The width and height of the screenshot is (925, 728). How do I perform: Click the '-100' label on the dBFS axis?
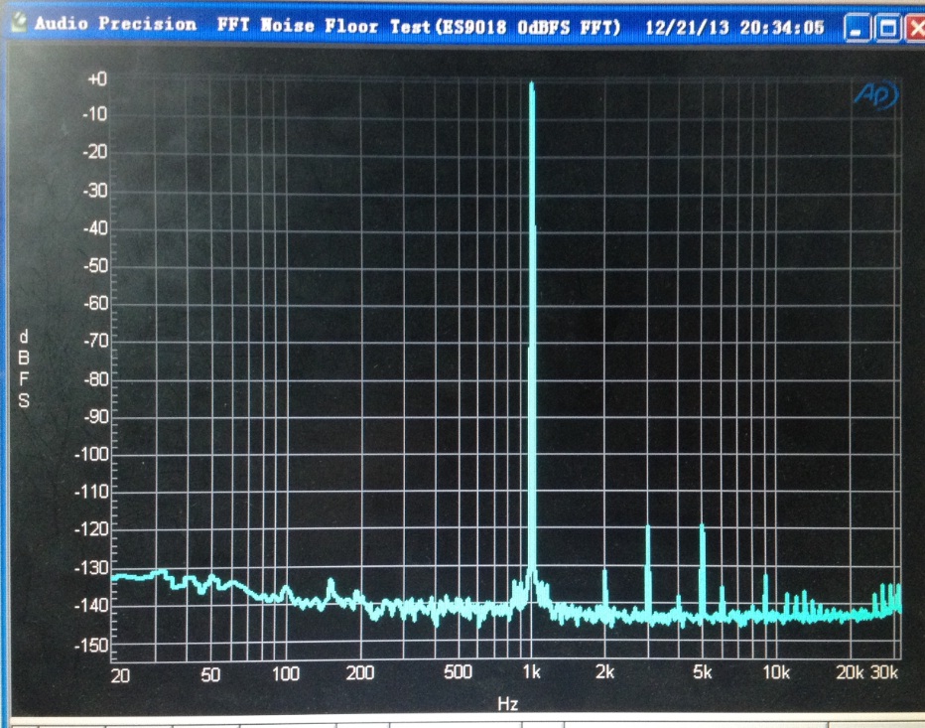(x=91, y=454)
